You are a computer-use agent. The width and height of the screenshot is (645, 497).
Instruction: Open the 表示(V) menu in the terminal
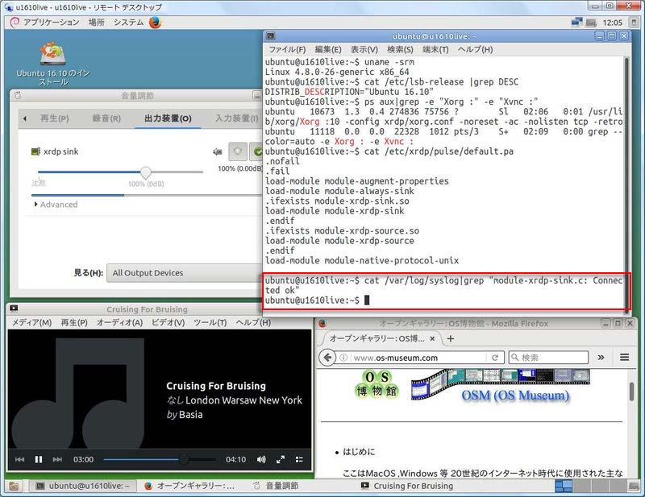(364, 49)
